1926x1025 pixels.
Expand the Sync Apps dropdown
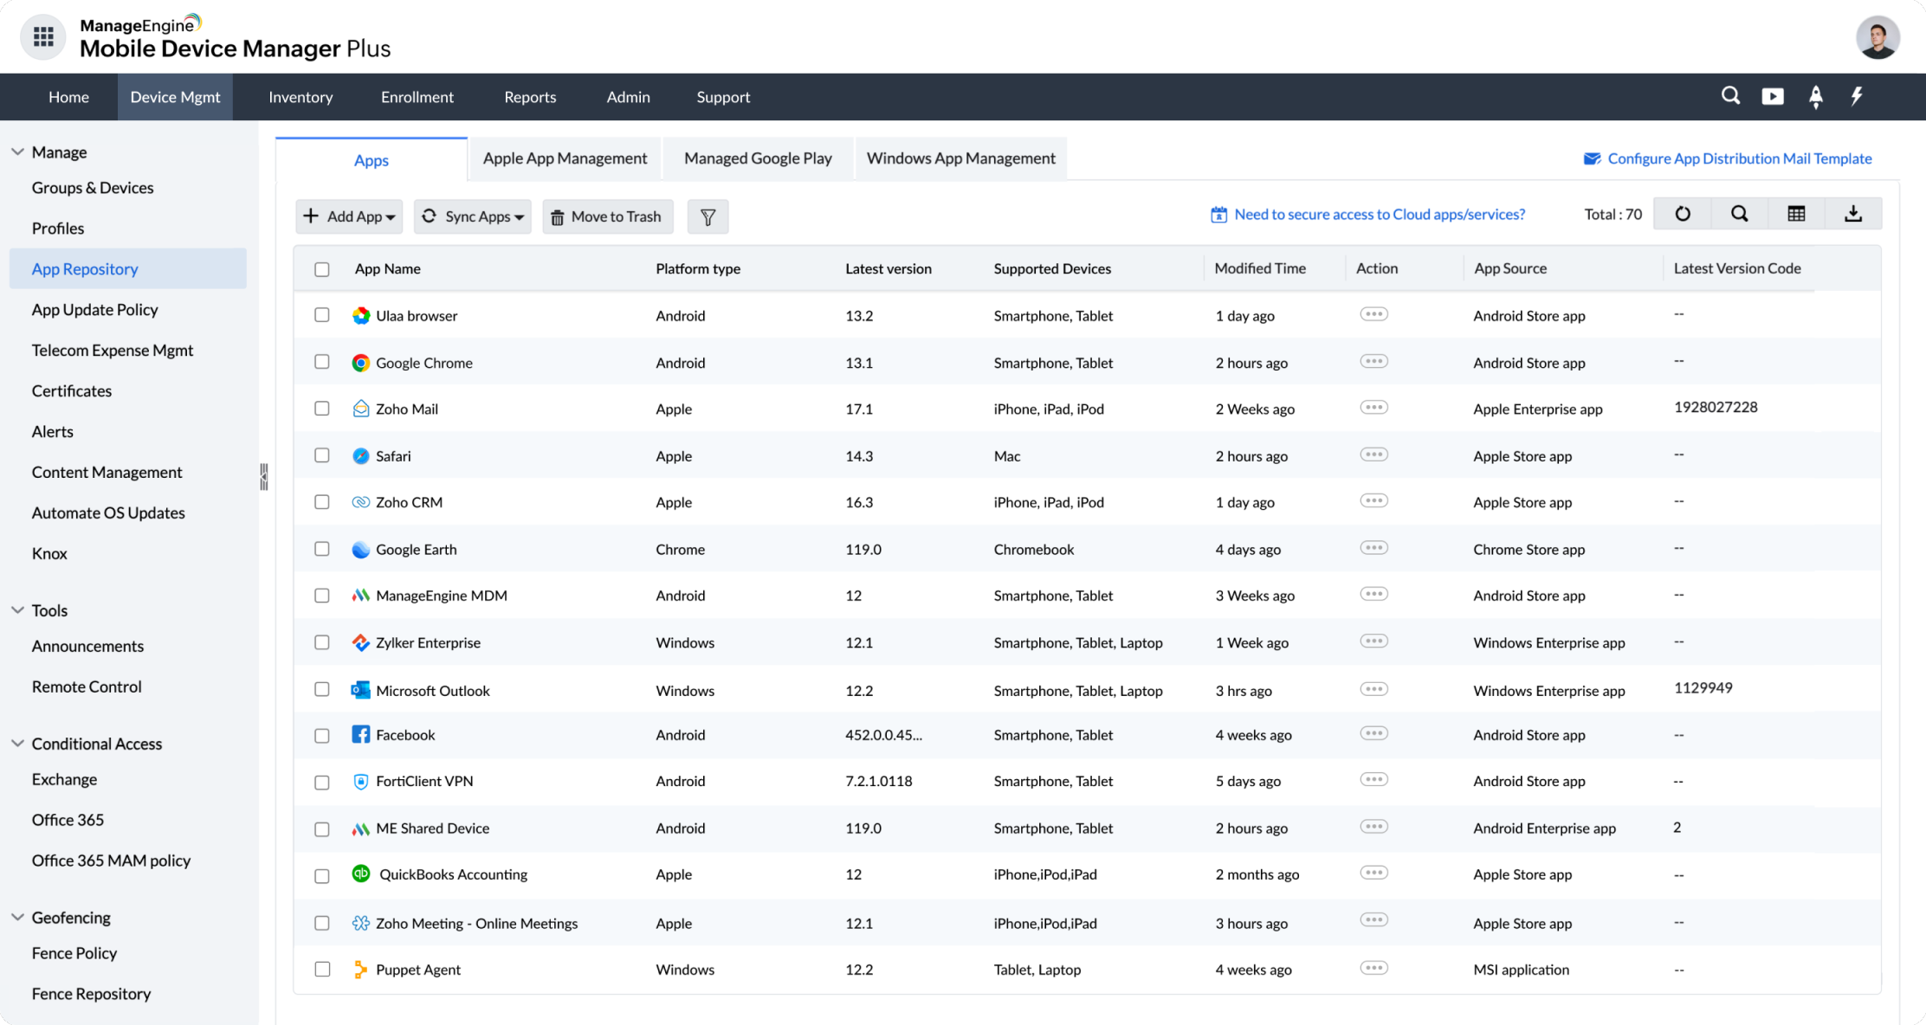[x=473, y=216]
